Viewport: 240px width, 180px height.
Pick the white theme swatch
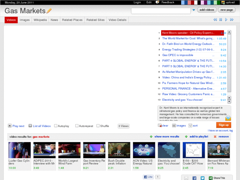coord(196,2)
